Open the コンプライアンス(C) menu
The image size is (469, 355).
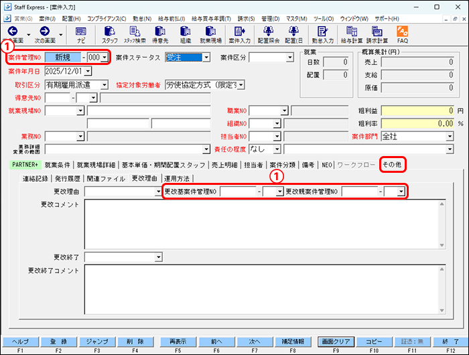[107, 19]
